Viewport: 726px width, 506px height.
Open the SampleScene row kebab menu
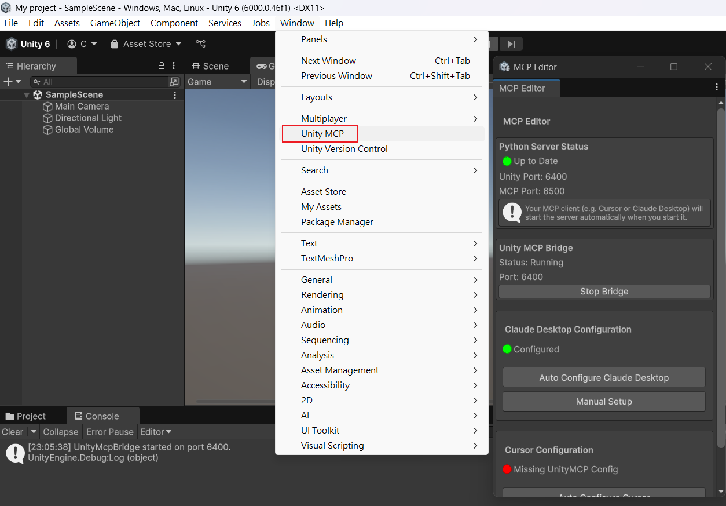pyautogui.click(x=175, y=95)
